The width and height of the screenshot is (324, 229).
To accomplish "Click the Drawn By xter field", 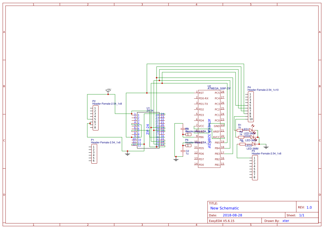I will tap(286, 221).
